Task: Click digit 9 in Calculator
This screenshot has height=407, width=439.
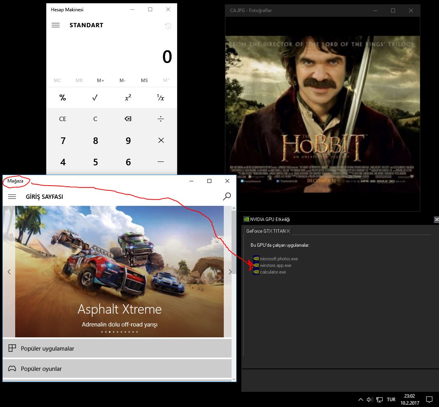Action: coord(128,140)
